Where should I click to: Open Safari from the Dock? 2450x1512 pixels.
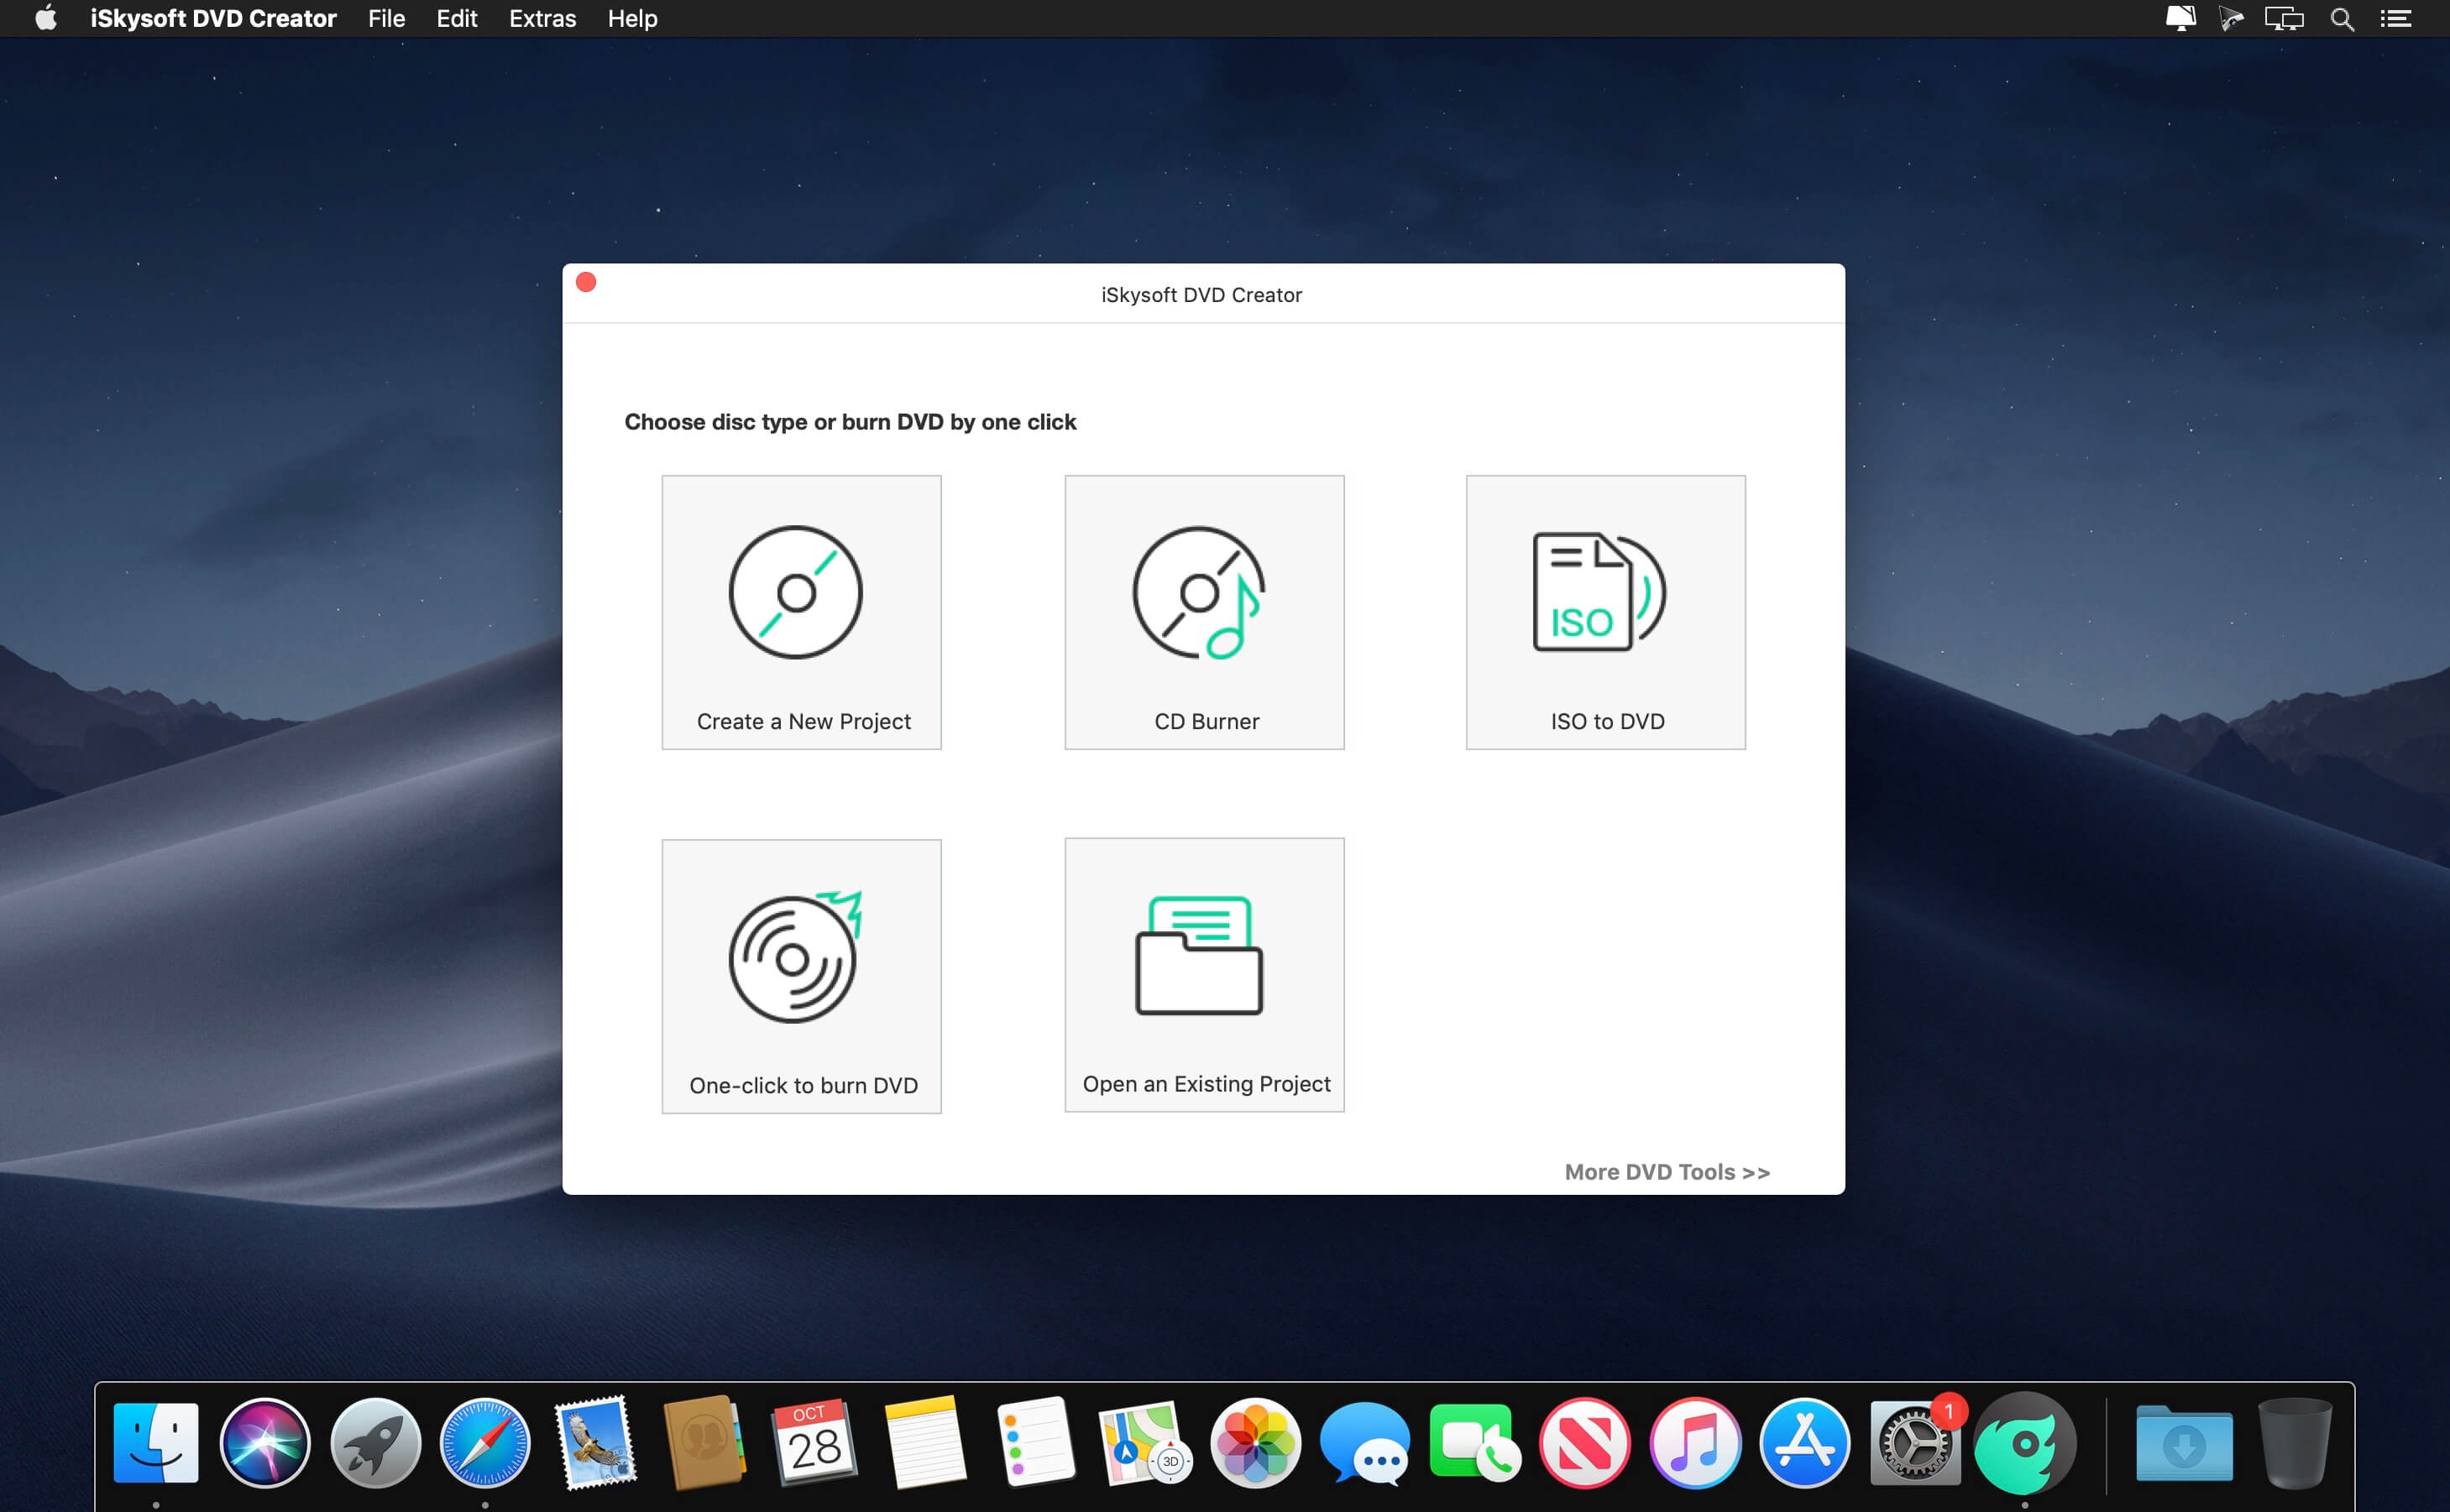click(485, 1442)
